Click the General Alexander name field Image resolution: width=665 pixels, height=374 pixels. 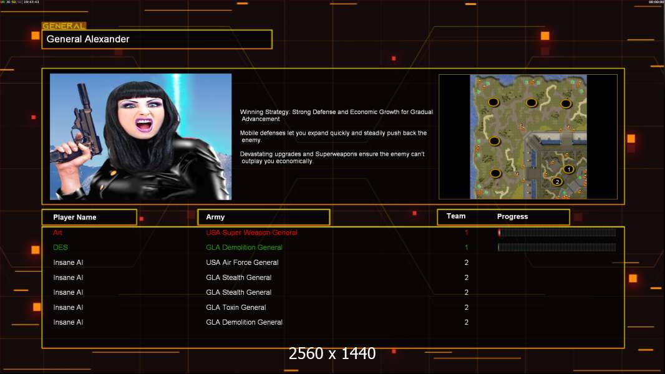click(157, 39)
